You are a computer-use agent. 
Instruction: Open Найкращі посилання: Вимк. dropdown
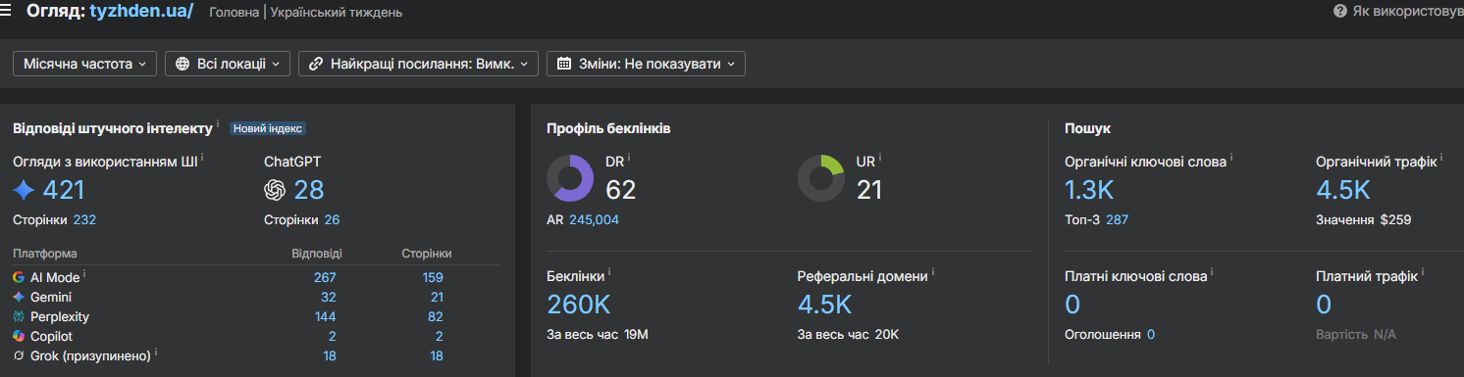418,64
